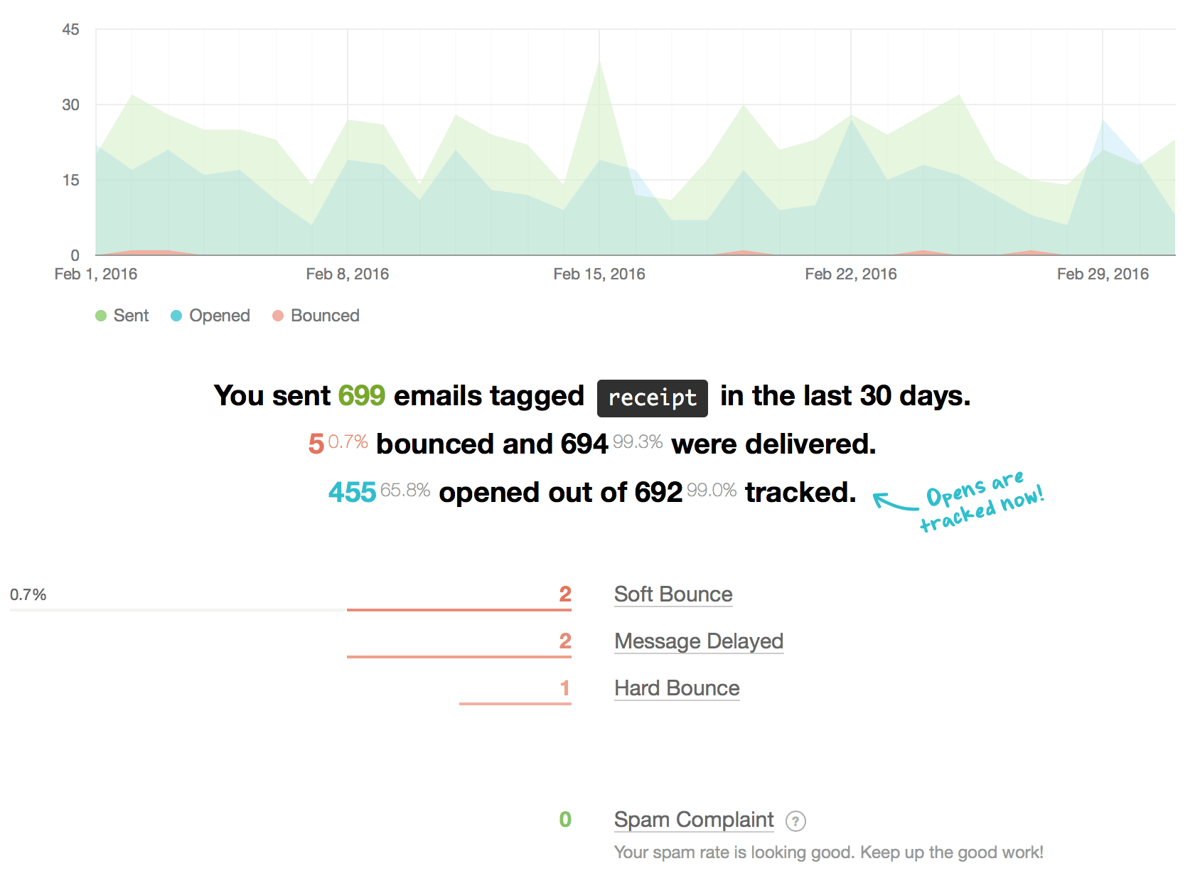Toggle the Opened series legend dot

click(176, 316)
